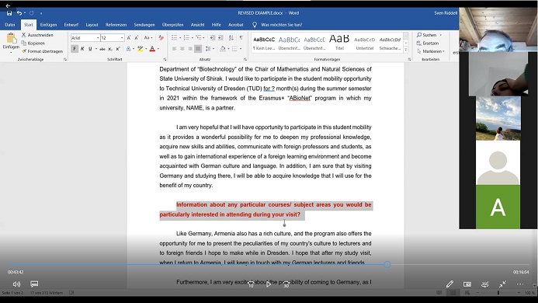This screenshot has width=538, height=303.
Task: Copy selection with Kopieren
Action: 33,44
